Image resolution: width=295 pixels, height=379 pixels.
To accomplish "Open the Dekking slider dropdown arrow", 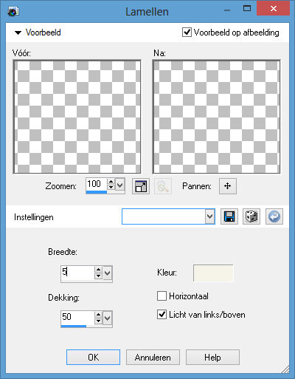I will tap(108, 318).
